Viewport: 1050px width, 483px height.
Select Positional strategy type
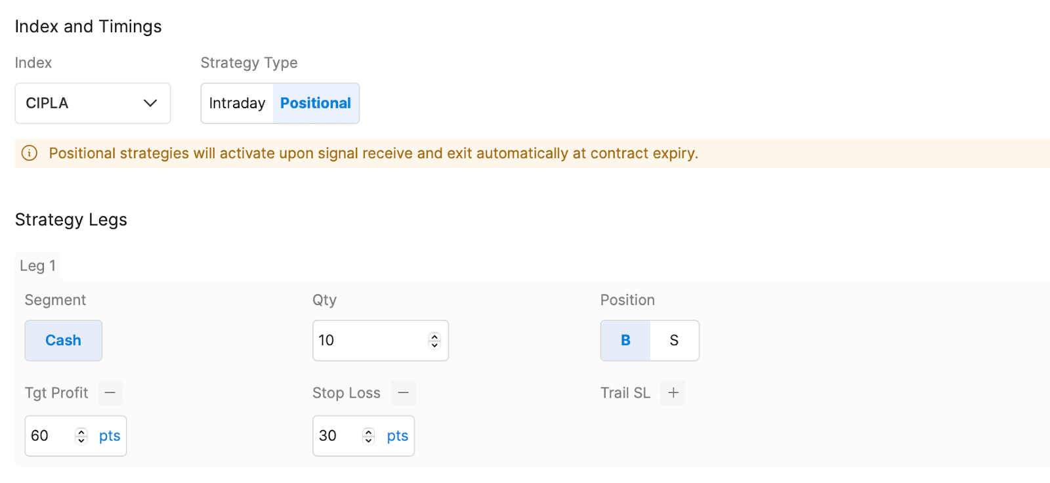tap(316, 104)
